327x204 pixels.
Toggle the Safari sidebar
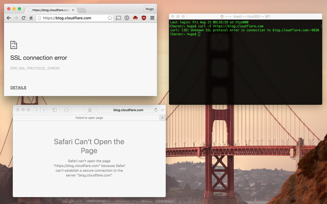pos(55,110)
